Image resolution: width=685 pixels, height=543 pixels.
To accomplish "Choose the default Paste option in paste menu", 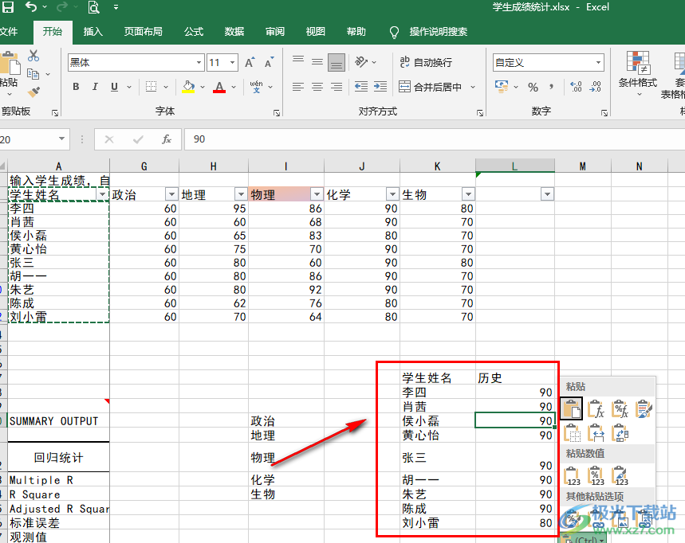I will 572,409.
